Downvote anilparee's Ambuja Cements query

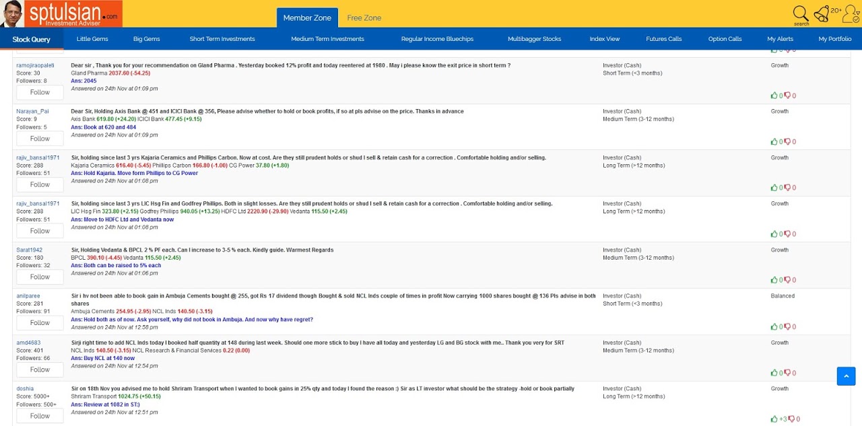click(787, 327)
